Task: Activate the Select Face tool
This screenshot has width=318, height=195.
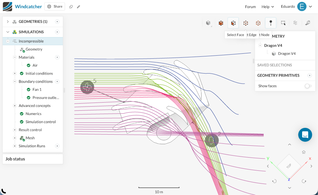Action: 233,23
